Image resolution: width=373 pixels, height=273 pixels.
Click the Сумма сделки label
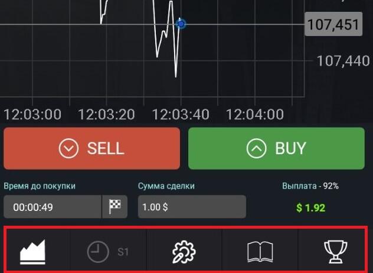166,186
